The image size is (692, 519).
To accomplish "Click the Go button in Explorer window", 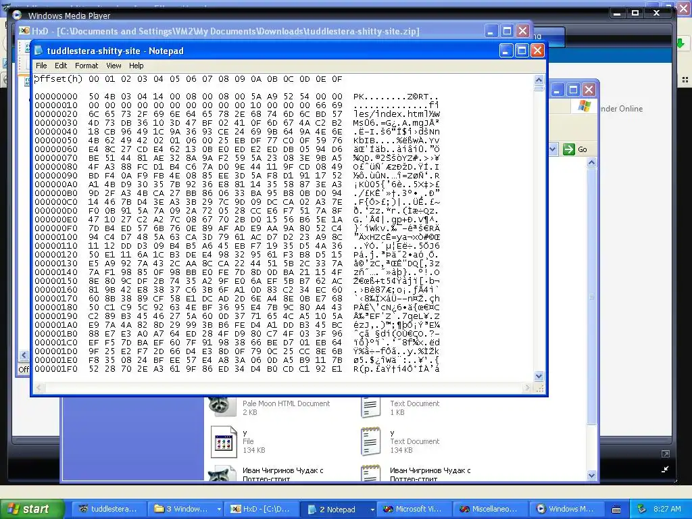I will 575,149.
